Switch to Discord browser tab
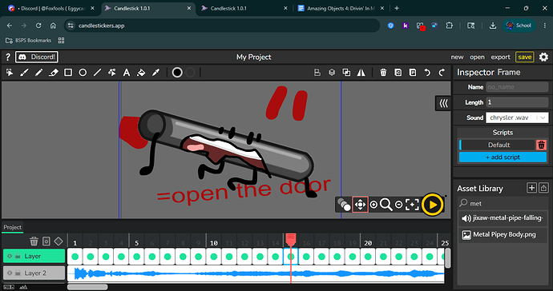The image size is (553, 291). point(51,8)
